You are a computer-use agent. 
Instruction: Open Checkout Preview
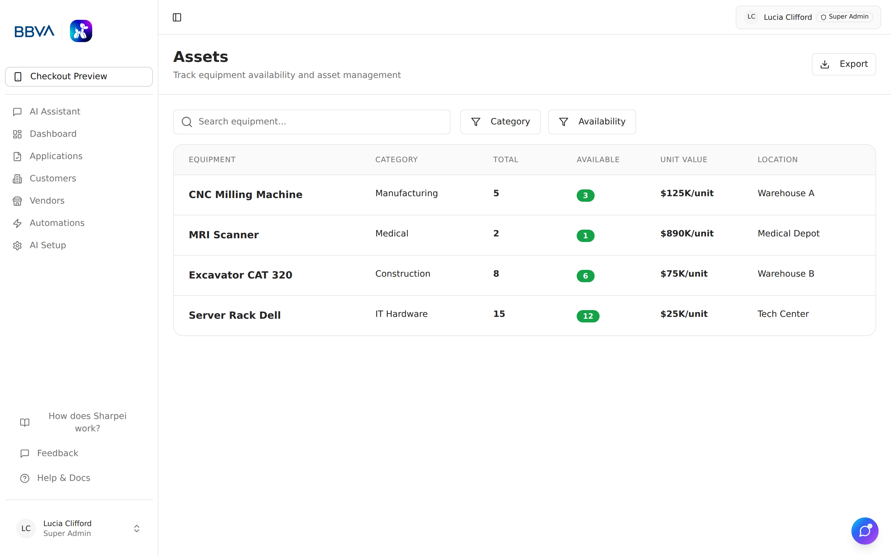pyautogui.click(x=78, y=76)
